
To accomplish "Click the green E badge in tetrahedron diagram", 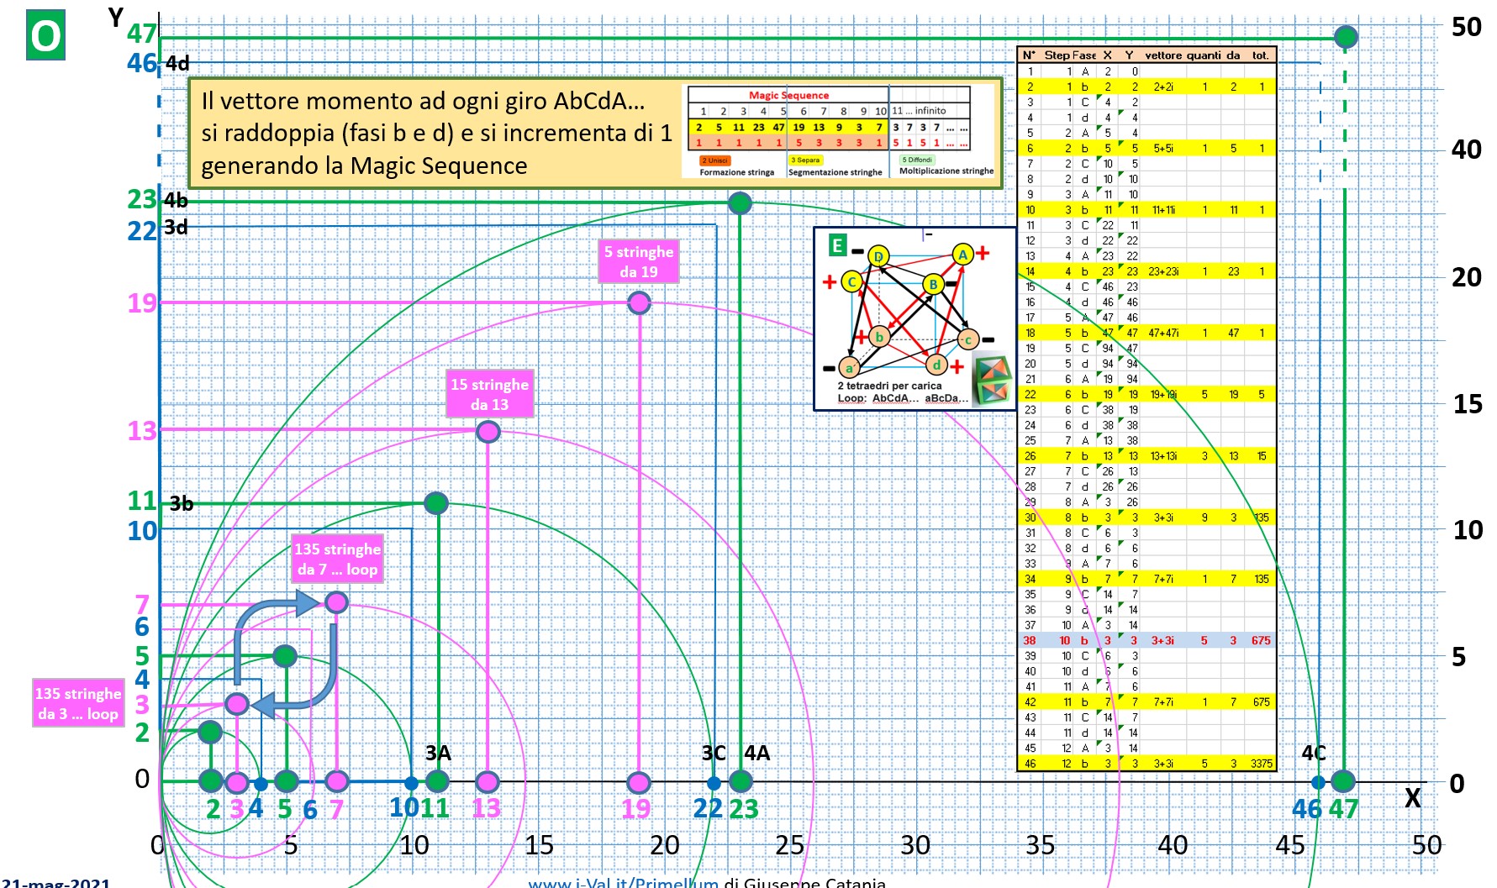I will pyautogui.click(x=837, y=245).
